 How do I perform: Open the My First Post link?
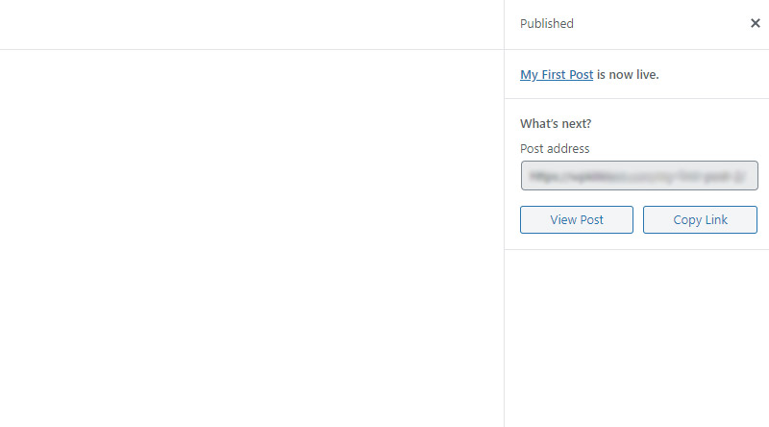[x=557, y=75]
